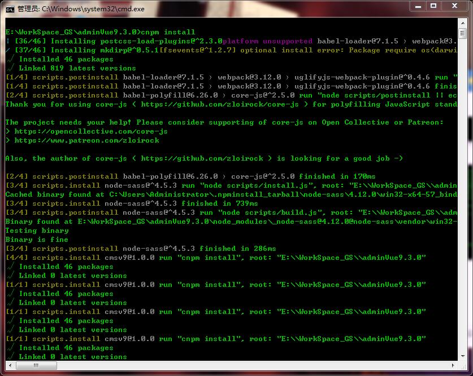This screenshot has height=376, width=473.
Task: Click the vertical scrollbar down arrow
Action: click(462, 356)
